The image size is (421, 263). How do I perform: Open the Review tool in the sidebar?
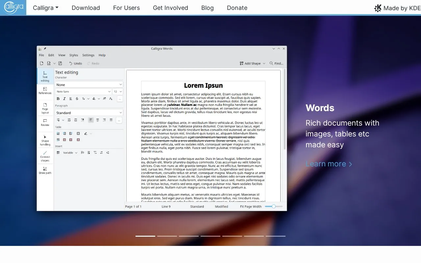tap(45, 123)
